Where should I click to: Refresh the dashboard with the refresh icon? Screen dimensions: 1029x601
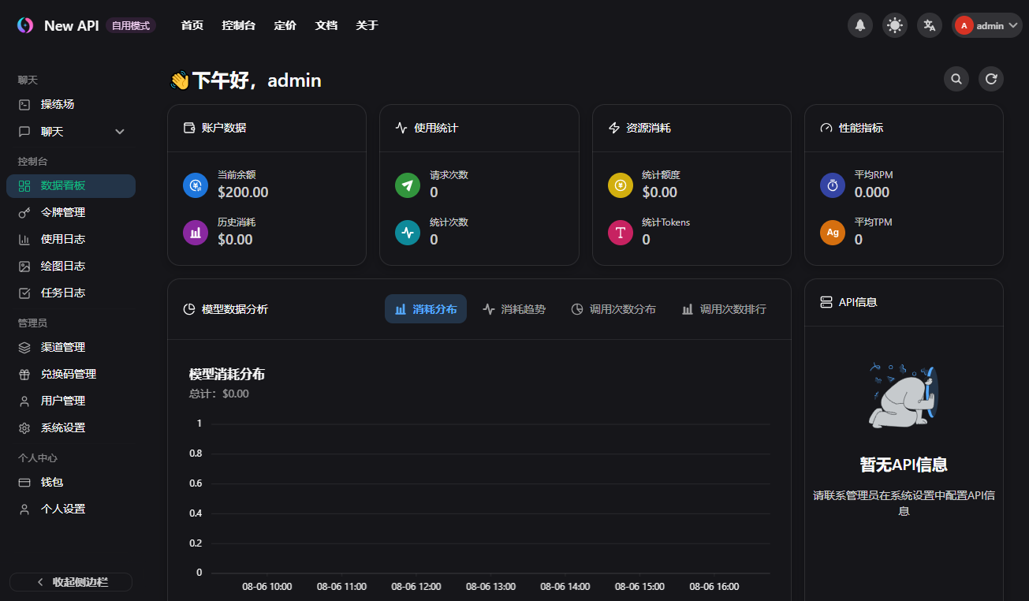(990, 79)
